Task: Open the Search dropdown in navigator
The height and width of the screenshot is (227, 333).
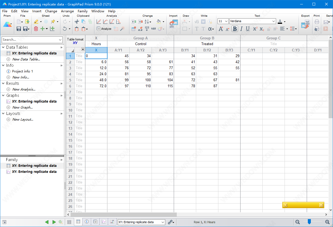Action: tap(60, 40)
